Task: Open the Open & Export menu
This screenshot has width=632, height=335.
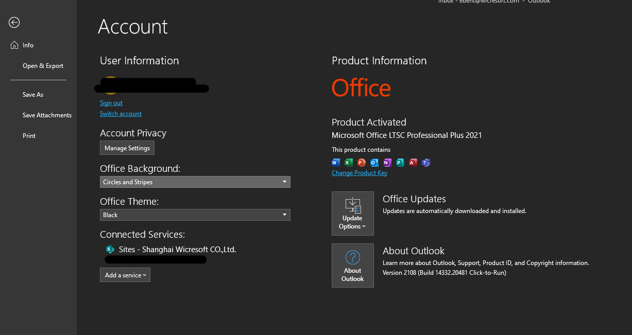Action: pos(43,66)
